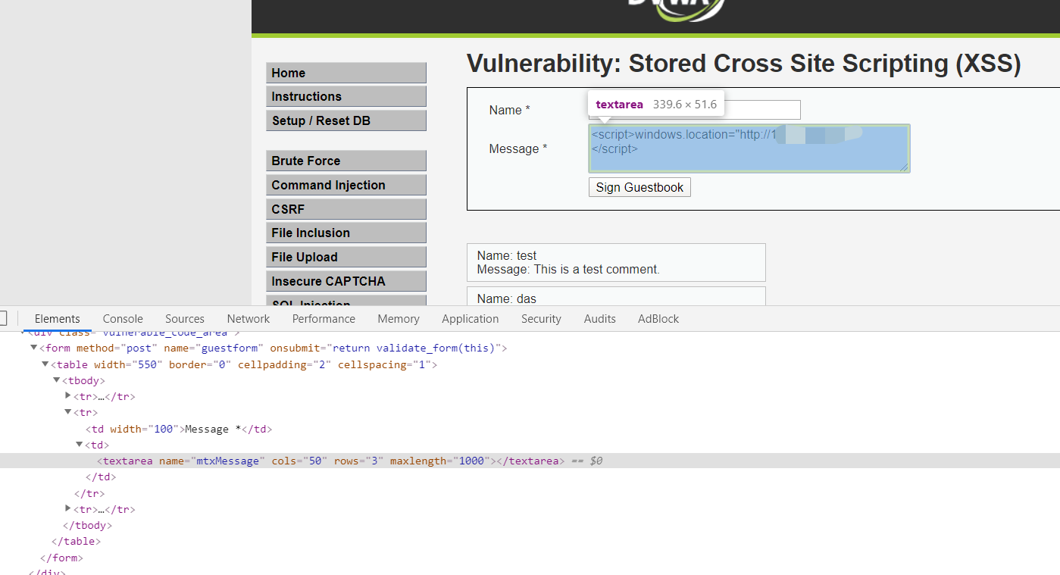Viewport: 1060px width, 575px height.
Task: Go to Setup / Reset DB
Action: [346, 120]
